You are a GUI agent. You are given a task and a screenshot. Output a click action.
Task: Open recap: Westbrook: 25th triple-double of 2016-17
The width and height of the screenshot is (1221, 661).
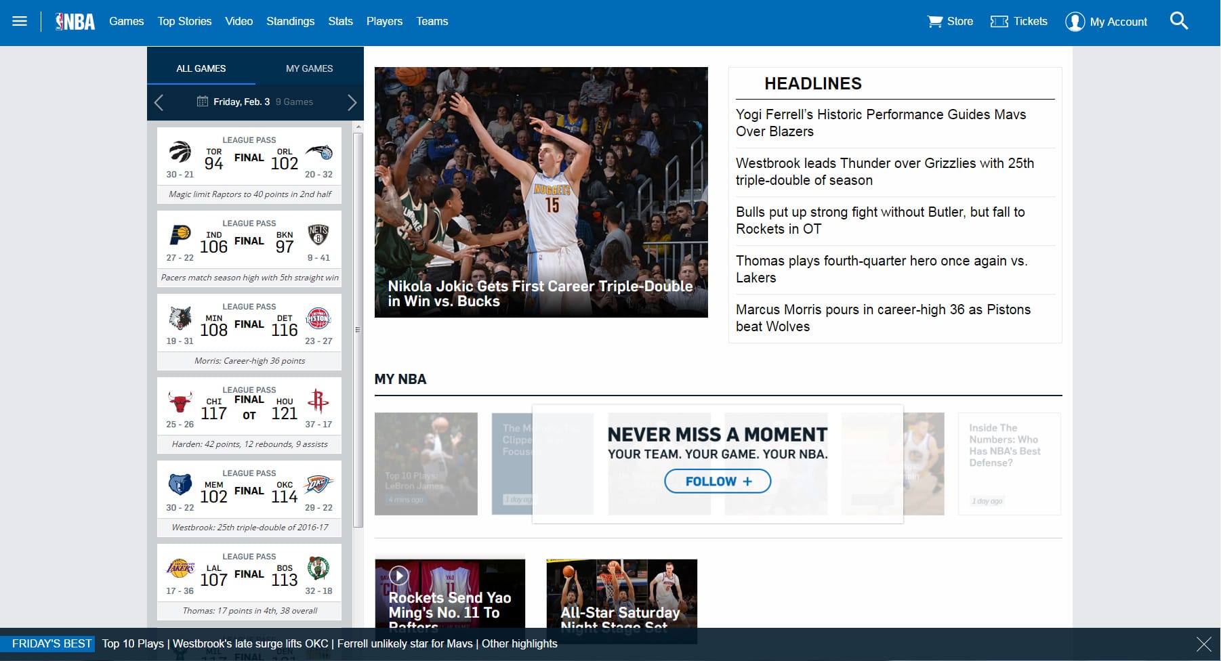point(250,528)
